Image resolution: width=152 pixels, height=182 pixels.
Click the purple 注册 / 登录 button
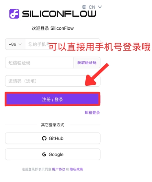click(x=52, y=99)
